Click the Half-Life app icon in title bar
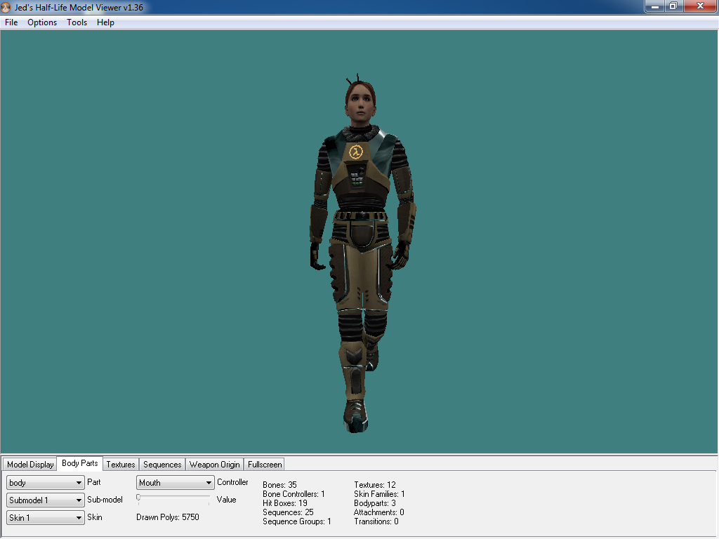 click(x=6, y=7)
